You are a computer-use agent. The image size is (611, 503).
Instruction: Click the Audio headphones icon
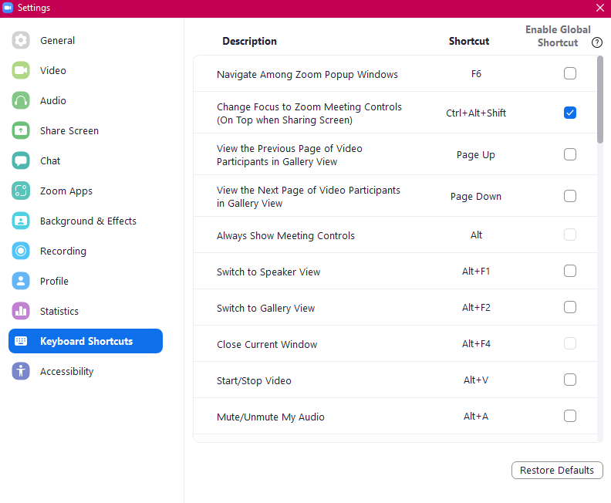click(21, 100)
